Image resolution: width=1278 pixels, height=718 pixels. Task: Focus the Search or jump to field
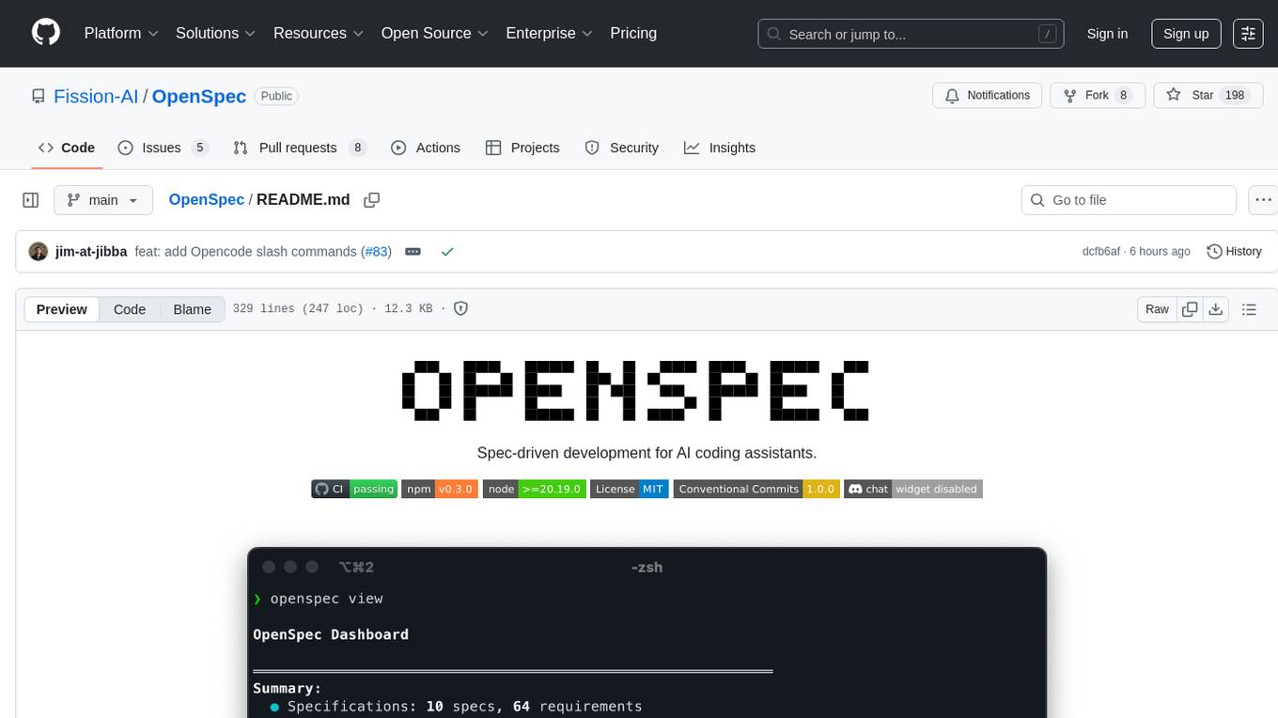911,34
